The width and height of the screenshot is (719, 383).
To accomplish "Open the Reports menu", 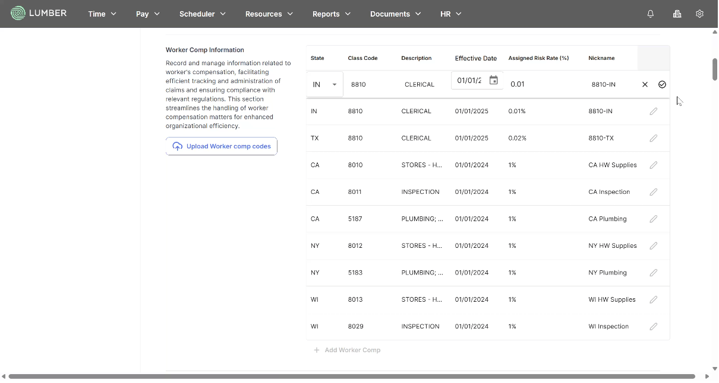I will pyautogui.click(x=332, y=14).
